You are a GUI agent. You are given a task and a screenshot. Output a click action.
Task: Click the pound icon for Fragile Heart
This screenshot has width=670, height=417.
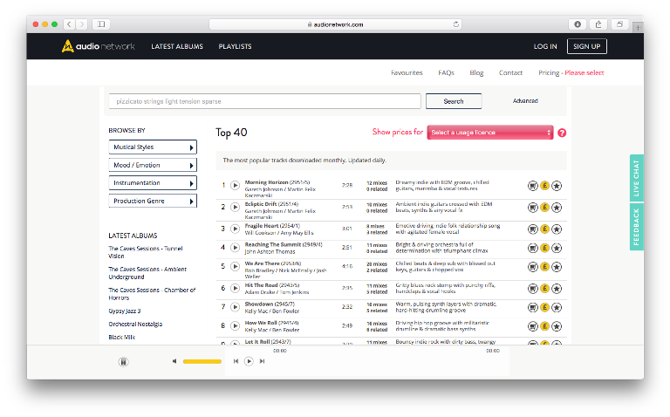tap(544, 229)
